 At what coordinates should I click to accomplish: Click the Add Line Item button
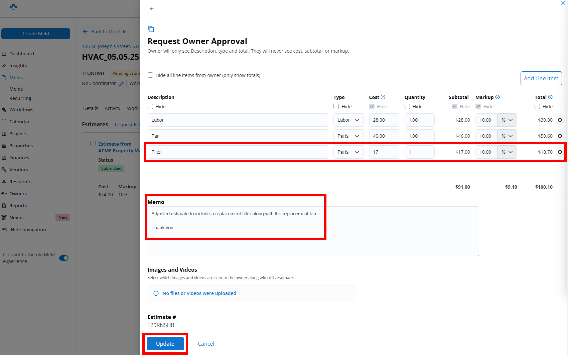(541, 78)
